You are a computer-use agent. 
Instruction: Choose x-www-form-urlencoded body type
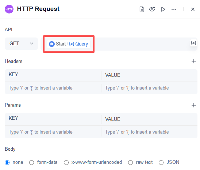pyautogui.click(x=66, y=162)
